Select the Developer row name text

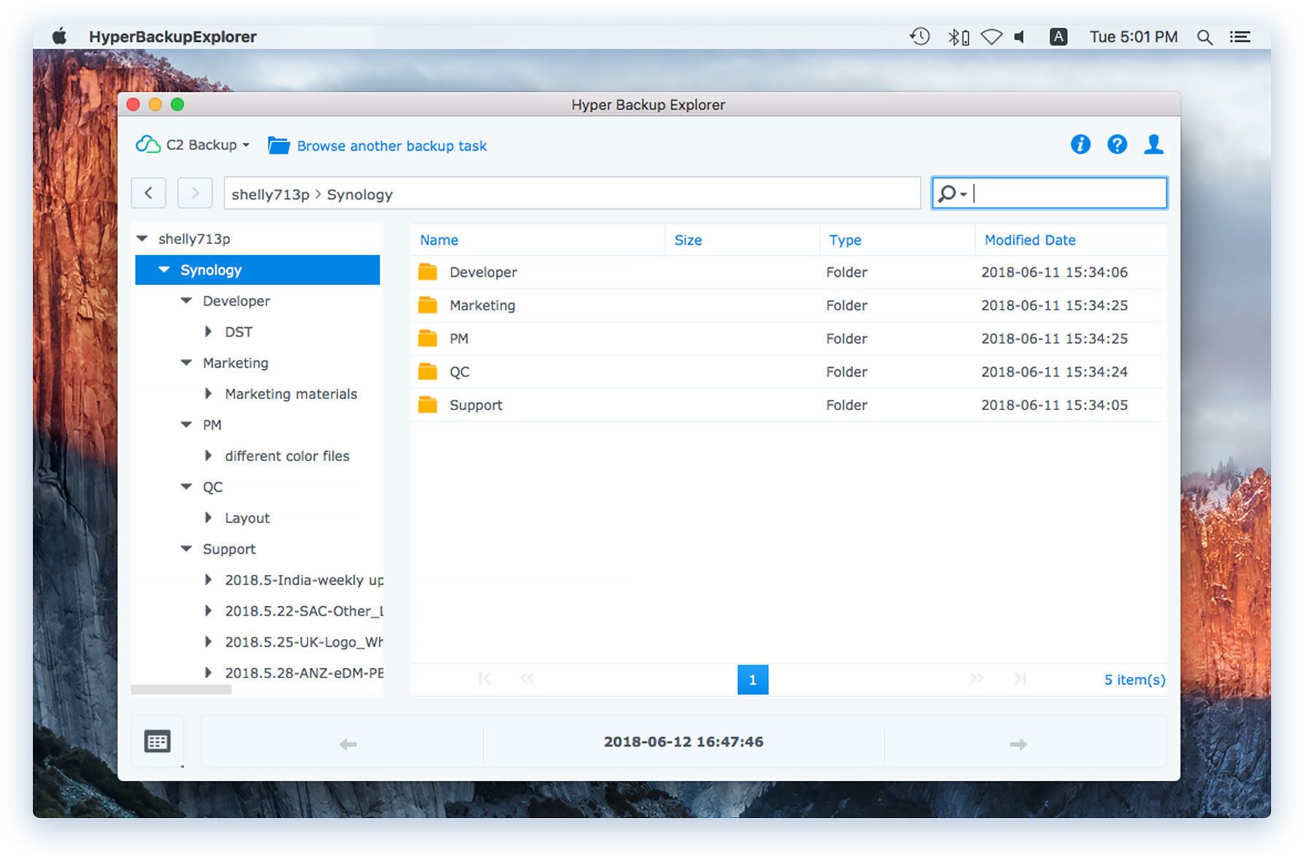coord(483,272)
